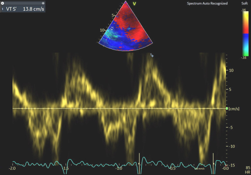
Task: Click the green baseline marker near cm/s
Action: coord(227,108)
